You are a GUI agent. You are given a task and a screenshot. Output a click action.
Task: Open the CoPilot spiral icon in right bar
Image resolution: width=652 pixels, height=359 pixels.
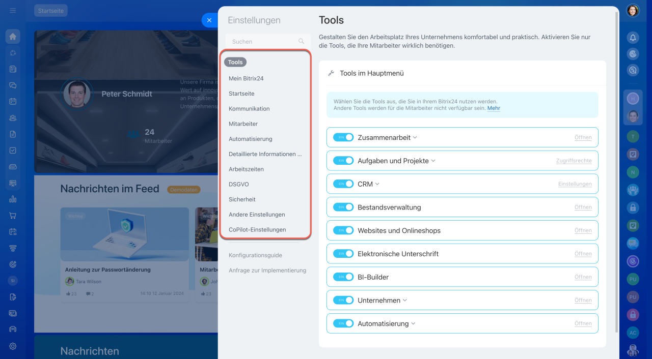click(633, 54)
